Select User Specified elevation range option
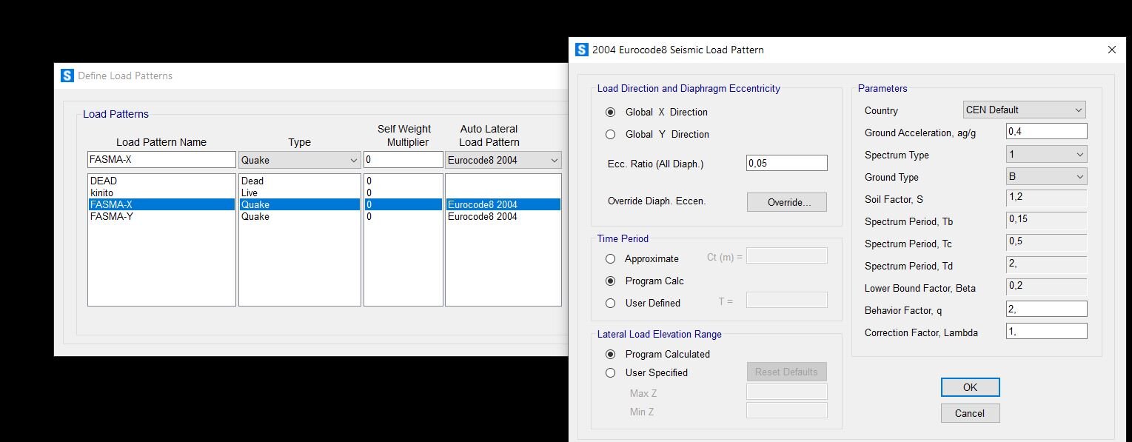The height and width of the screenshot is (442, 1132). pos(611,373)
